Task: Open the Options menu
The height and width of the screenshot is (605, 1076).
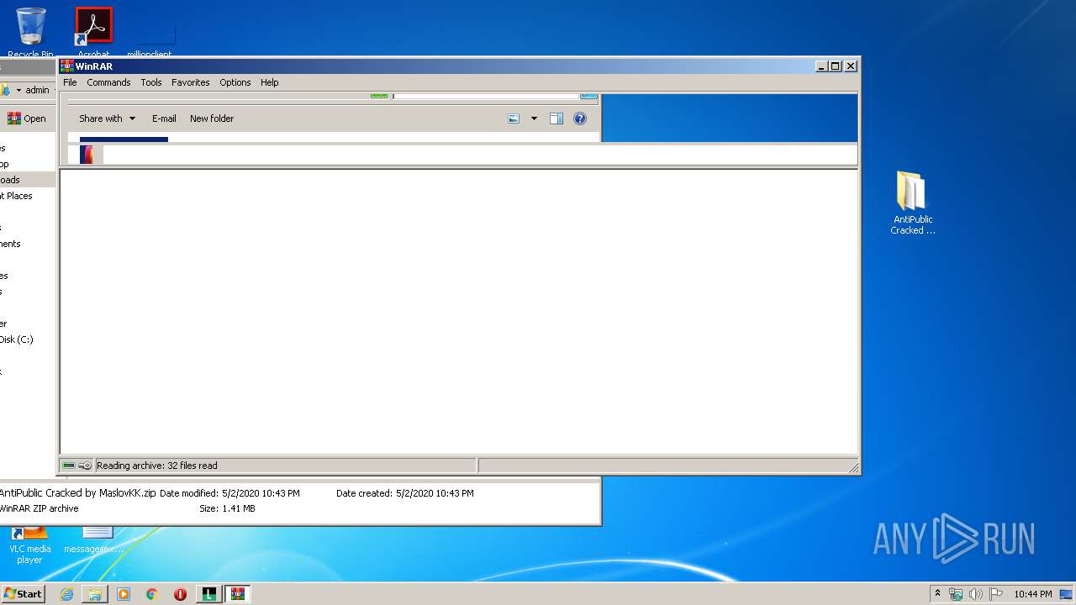Action: click(235, 82)
